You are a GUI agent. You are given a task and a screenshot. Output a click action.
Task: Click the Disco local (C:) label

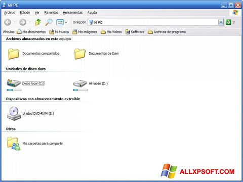tap(33, 83)
